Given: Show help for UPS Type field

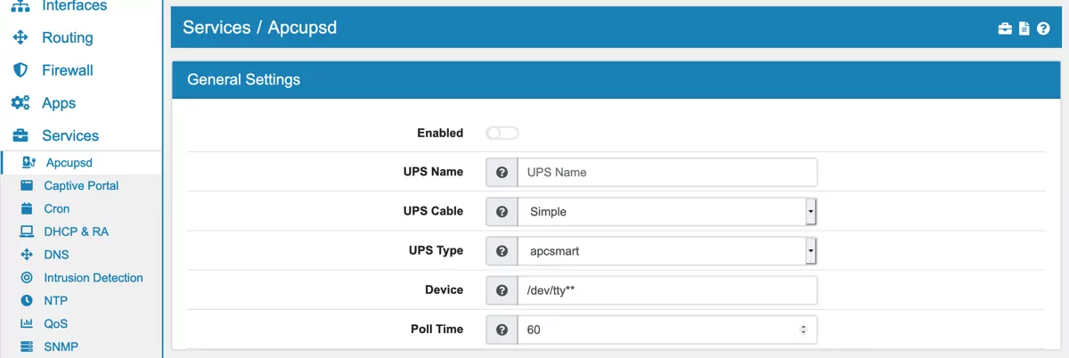Looking at the screenshot, I should (x=502, y=250).
